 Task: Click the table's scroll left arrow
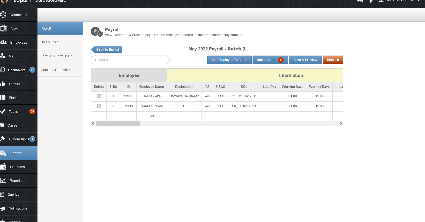pyautogui.click(x=93, y=124)
